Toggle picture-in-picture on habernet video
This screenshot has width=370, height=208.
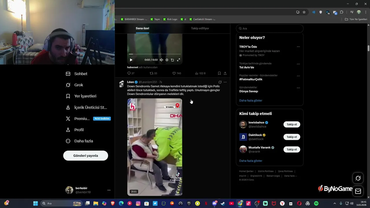tap(172, 60)
